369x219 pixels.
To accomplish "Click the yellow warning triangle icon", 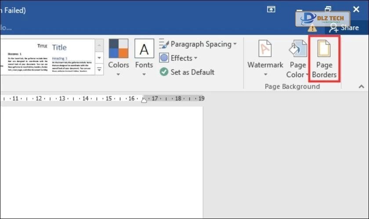I will [312, 28].
